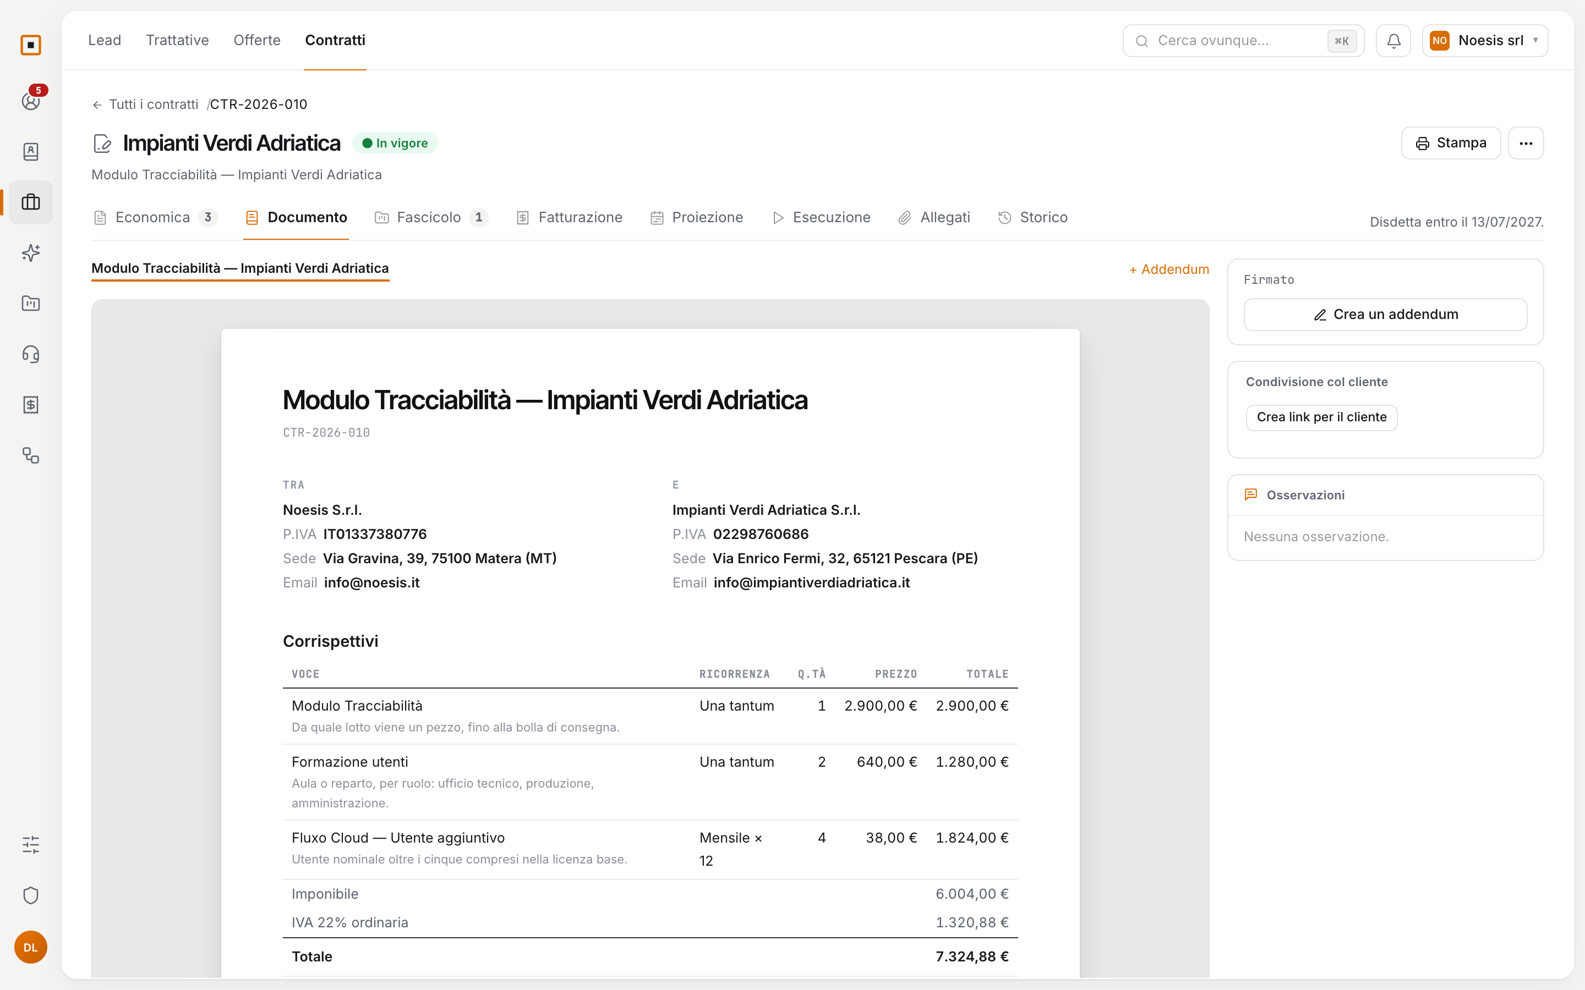Click the Osservazioni panel header

(1385, 495)
